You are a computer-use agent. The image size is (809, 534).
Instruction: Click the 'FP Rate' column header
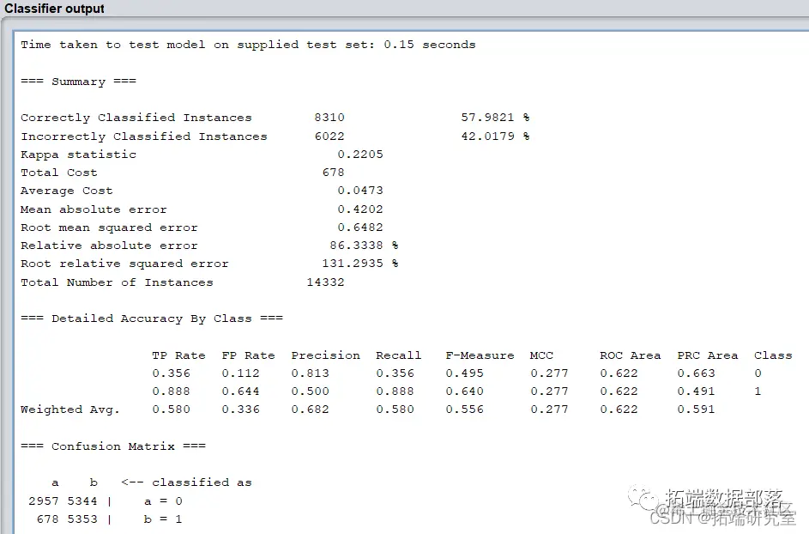tap(248, 355)
